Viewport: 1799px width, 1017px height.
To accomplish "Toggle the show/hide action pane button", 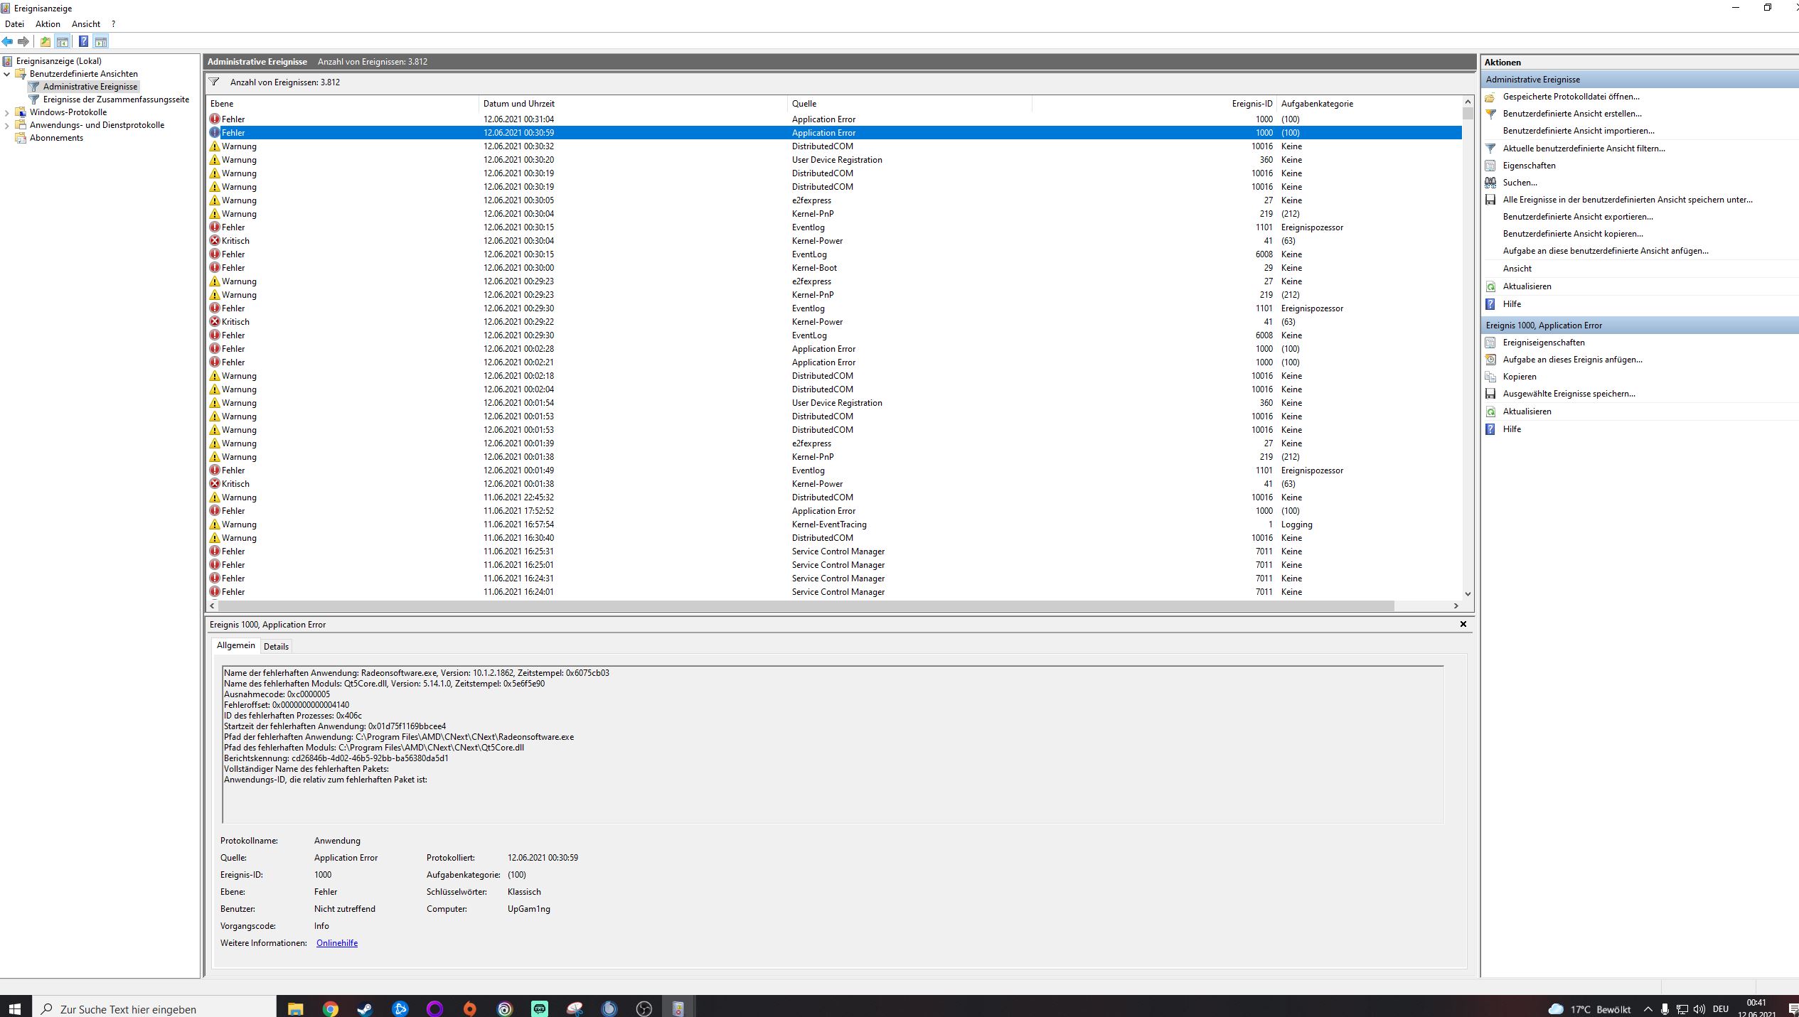I will coord(101,42).
